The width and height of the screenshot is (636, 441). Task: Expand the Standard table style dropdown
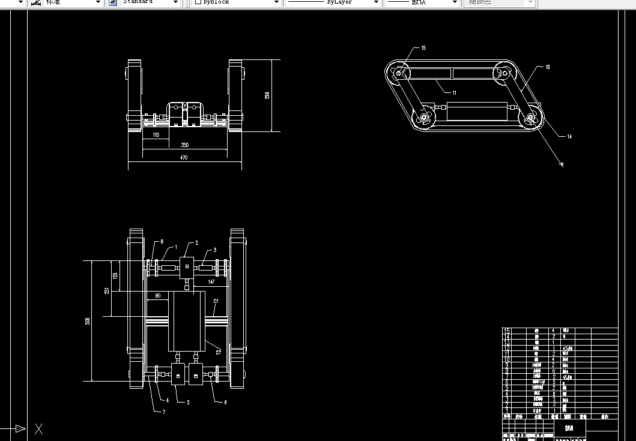[x=175, y=2]
